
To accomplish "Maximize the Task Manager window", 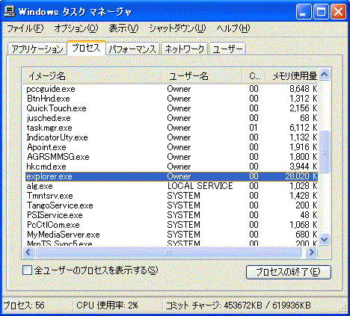I will (321, 12).
